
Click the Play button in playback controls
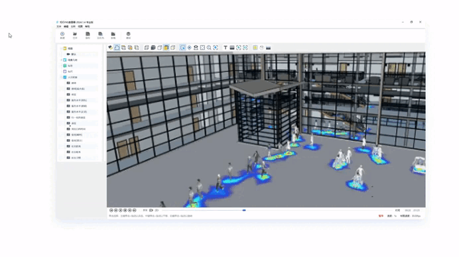click(x=121, y=210)
